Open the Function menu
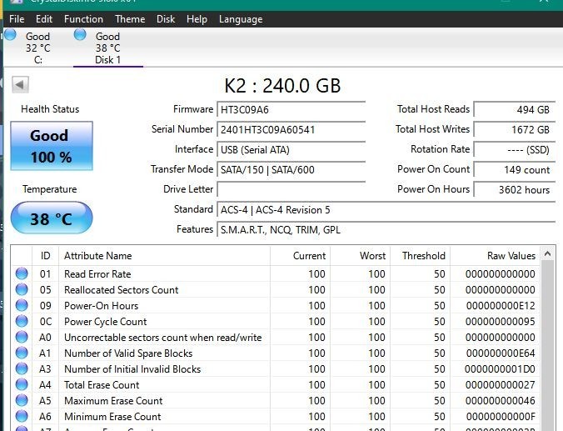The image size is (563, 431). pos(83,19)
